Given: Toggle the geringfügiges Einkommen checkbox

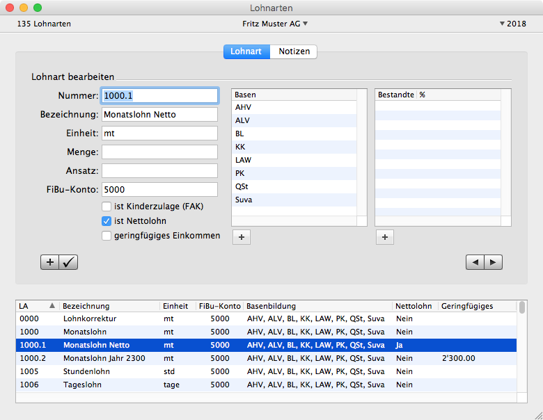Looking at the screenshot, I should (107, 236).
